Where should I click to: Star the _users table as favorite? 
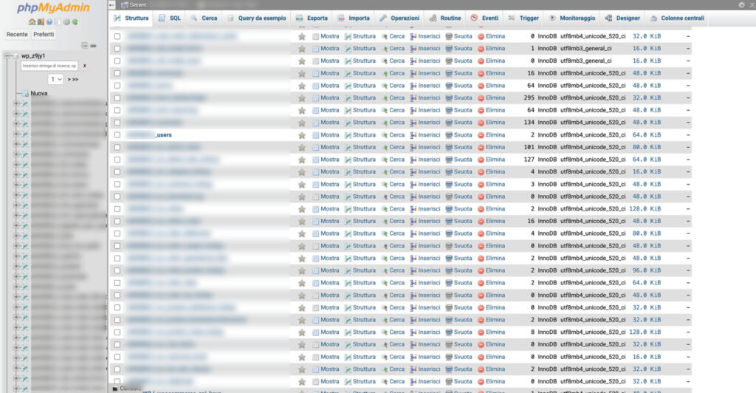[x=301, y=135]
